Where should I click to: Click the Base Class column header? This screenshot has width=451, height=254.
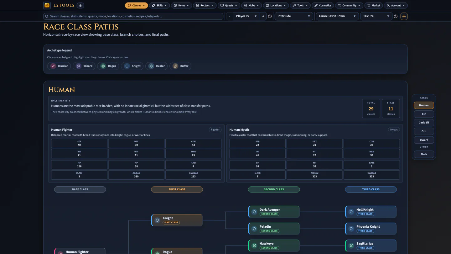[x=80, y=189]
